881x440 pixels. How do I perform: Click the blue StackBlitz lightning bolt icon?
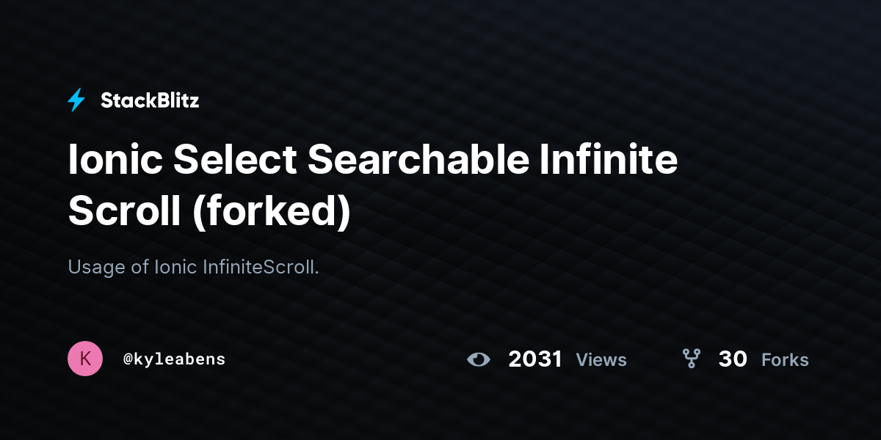[76, 100]
